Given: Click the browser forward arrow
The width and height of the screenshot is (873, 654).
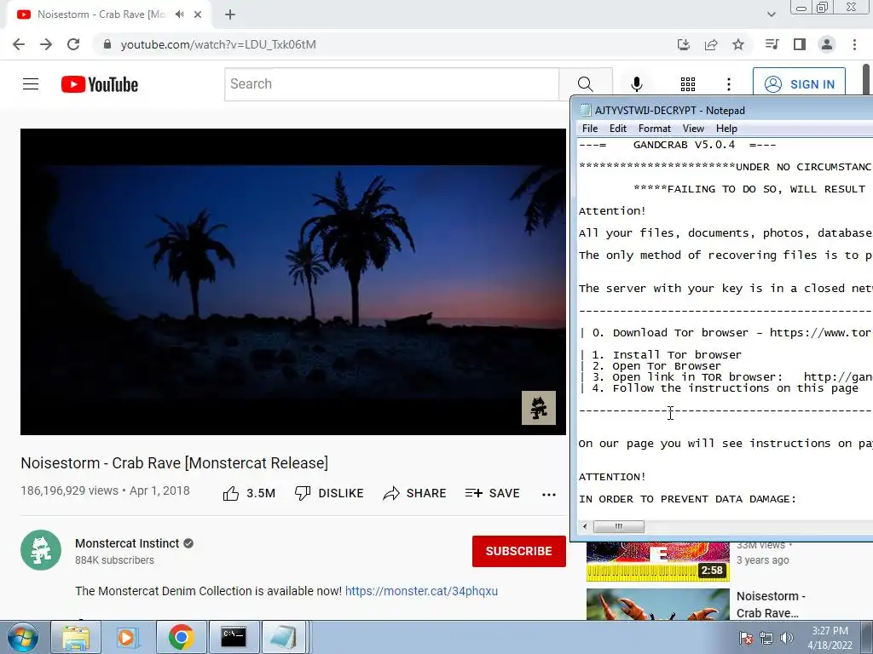Looking at the screenshot, I should tap(46, 44).
